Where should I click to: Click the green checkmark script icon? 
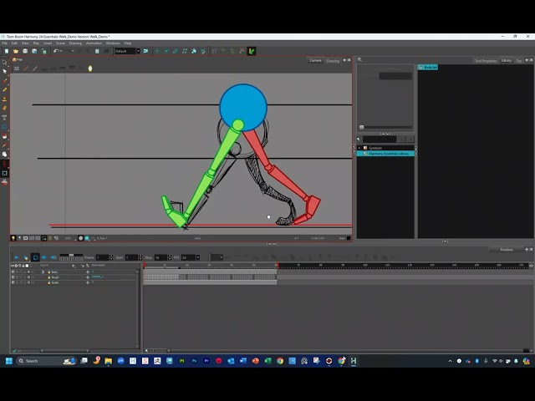(252, 51)
